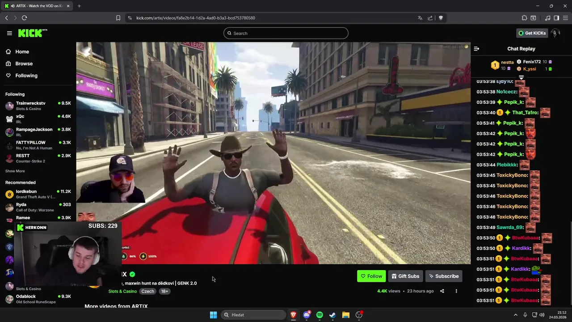Open lordkebun recommended channel

coord(38,194)
